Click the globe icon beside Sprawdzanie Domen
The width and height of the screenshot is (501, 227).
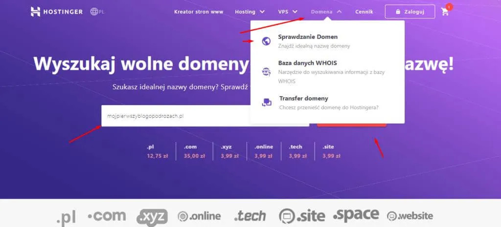[x=266, y=41]
